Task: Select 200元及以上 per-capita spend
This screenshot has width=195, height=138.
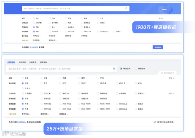Action: point(98,31)
